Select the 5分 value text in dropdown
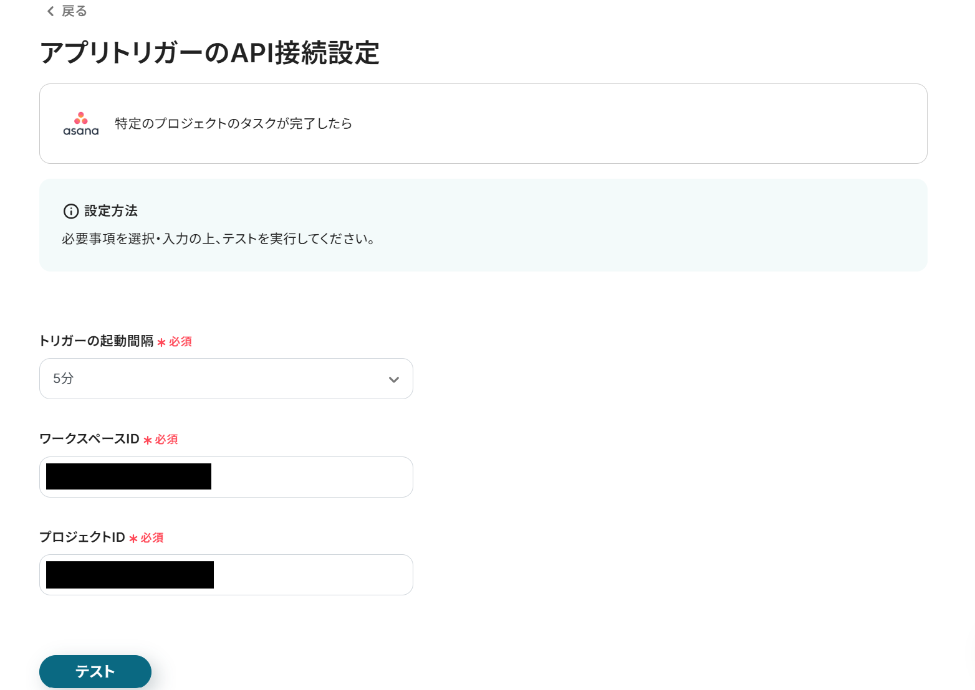Viewport: 975px width, 690px height. tap(64, 379)
